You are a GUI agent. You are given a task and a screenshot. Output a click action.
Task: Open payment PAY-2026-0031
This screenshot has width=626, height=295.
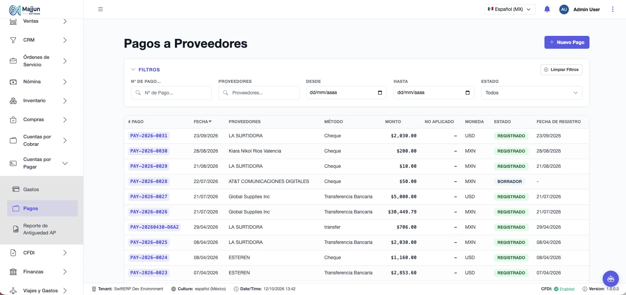149,136
